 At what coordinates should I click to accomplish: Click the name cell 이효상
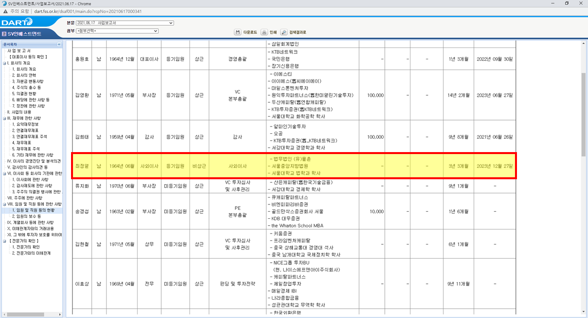pyautogui.click(x=82, y=284)
